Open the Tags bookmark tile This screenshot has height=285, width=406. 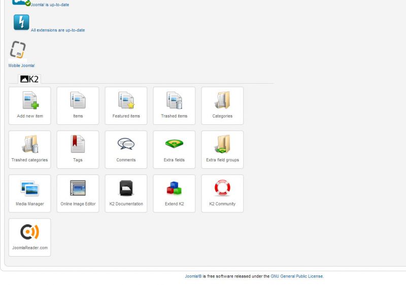tap(78, 150)
